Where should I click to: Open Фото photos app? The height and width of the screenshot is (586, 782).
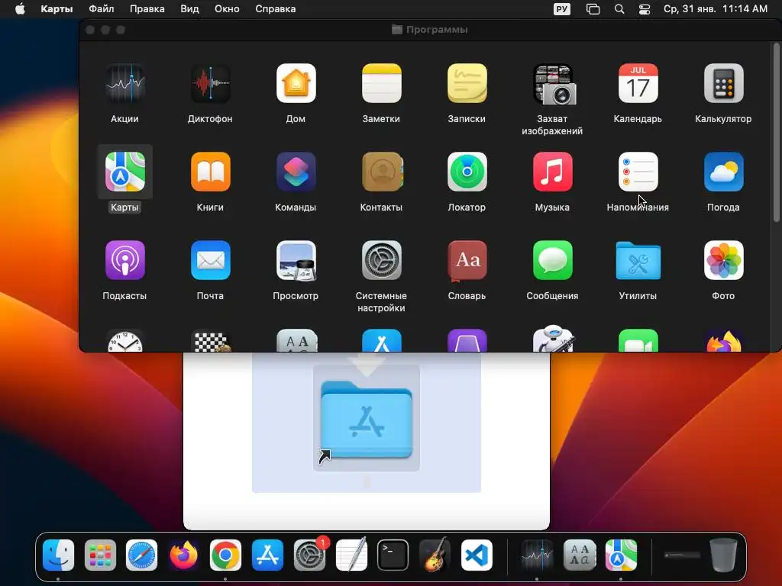click(x=723, y=260)
